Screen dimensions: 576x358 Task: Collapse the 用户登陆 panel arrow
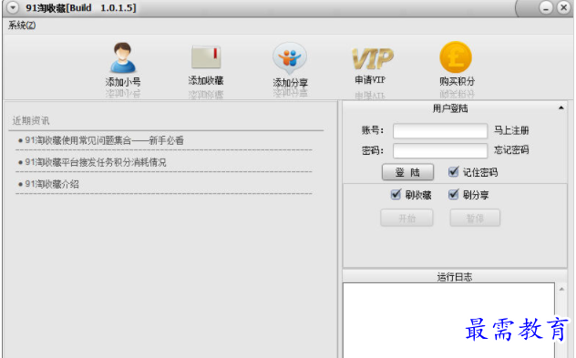click(x=561, y=108)
